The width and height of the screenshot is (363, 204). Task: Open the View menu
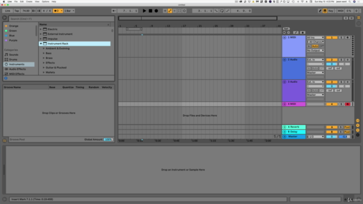(x=37, y=2)
